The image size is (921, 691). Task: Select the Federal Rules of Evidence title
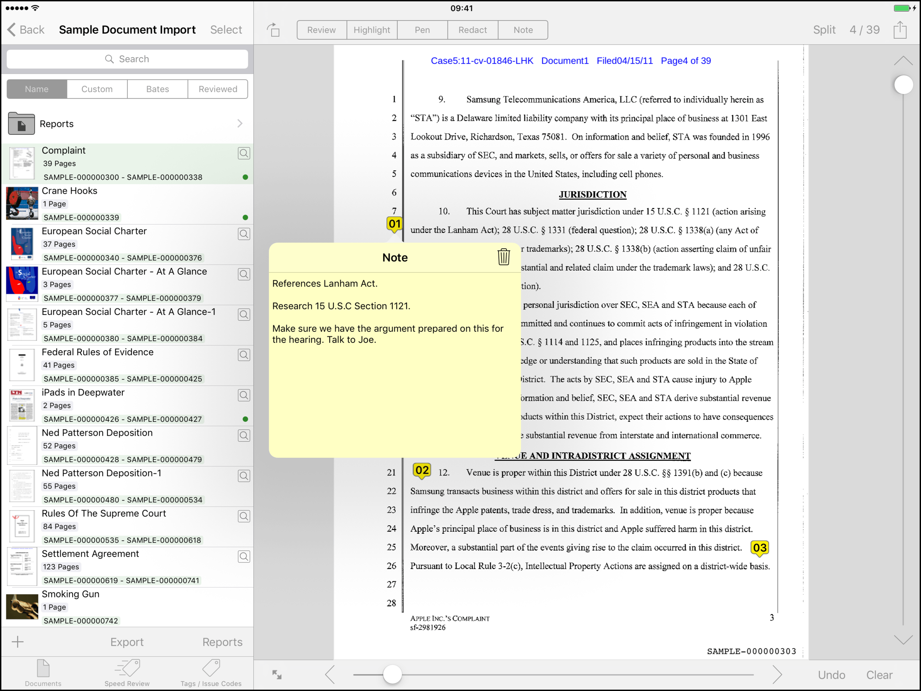tap(97, 352)
